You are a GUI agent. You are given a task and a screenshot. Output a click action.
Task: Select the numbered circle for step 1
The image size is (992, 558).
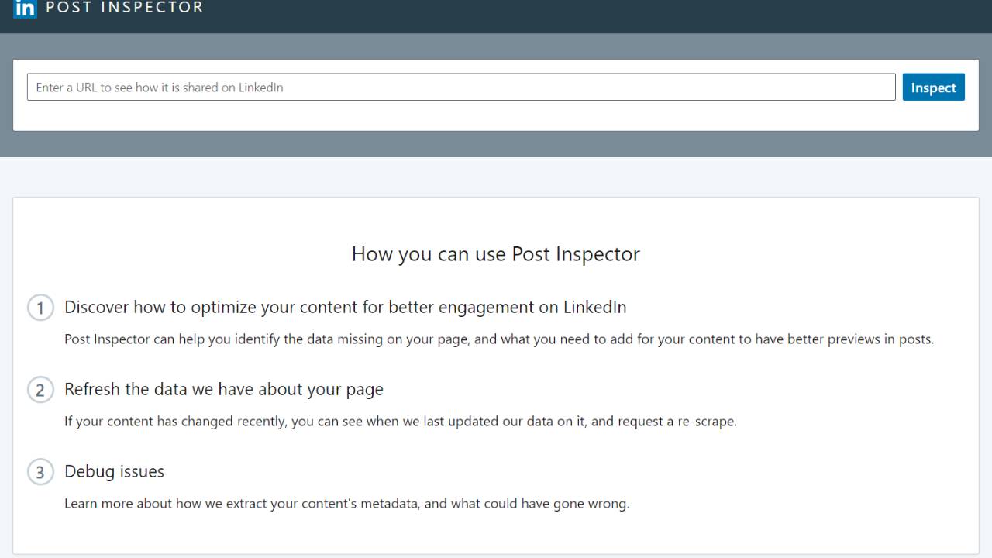[40, 308]
